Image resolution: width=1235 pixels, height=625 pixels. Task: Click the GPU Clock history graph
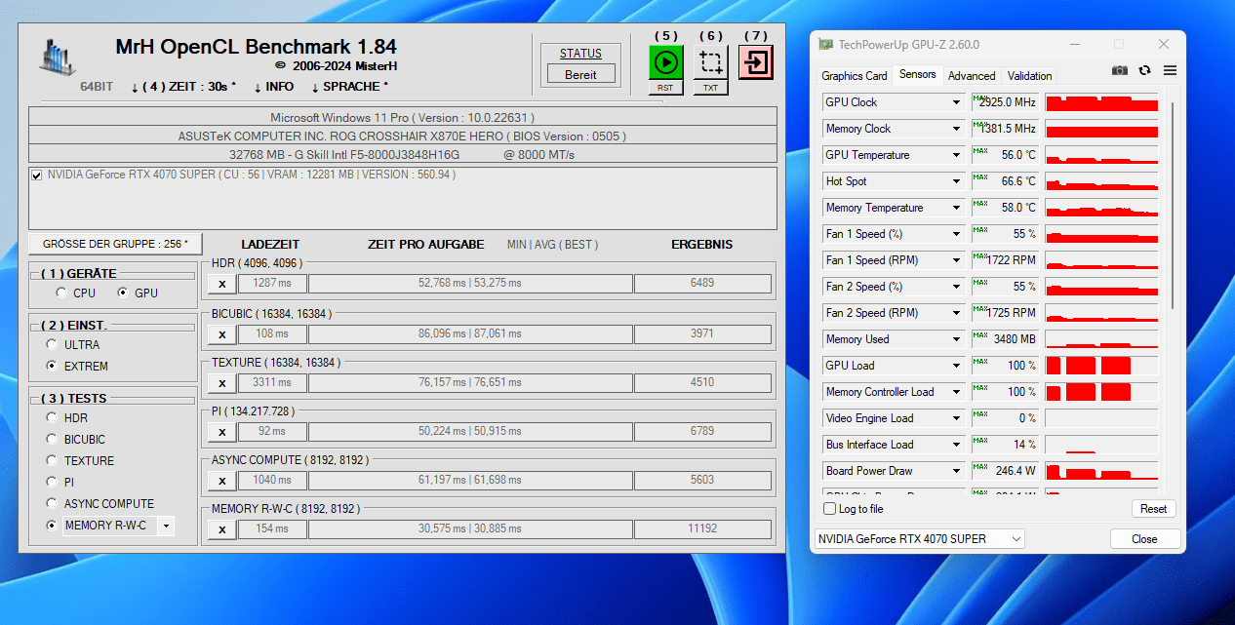[x=1101, y=102]
